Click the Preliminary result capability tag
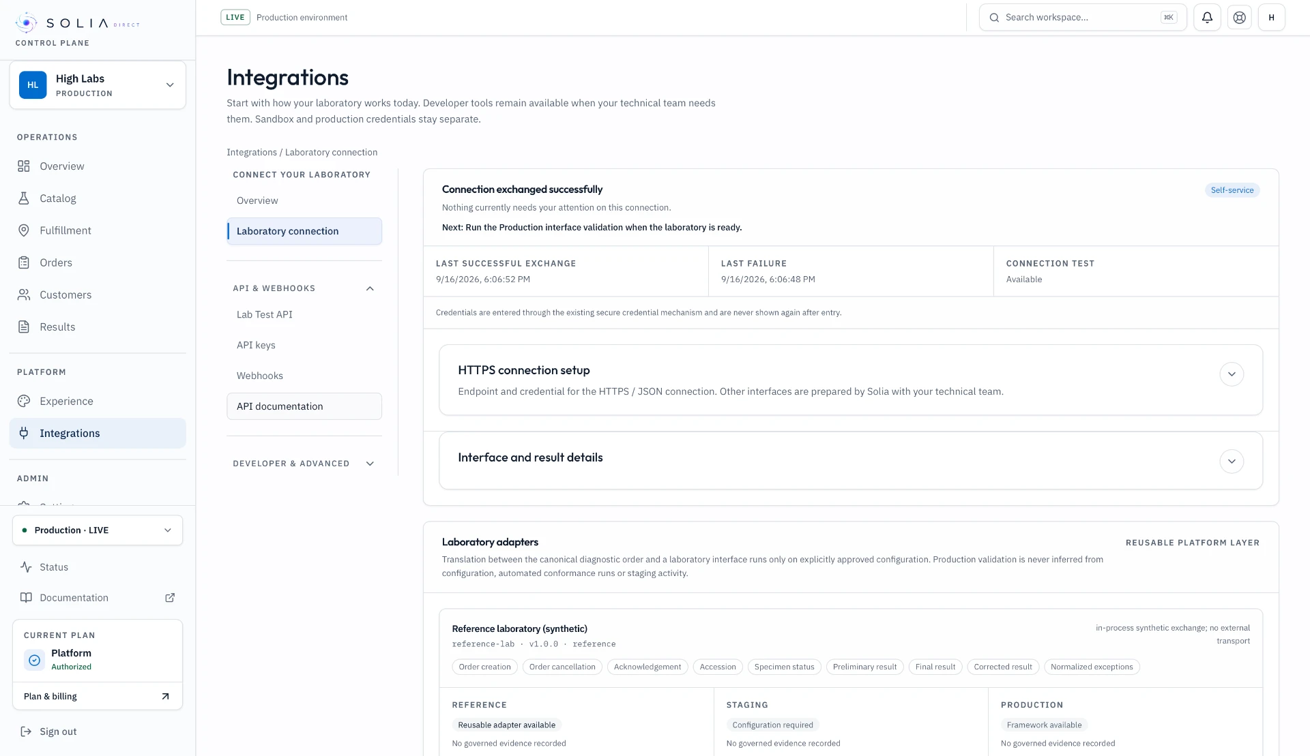1310x756 pixels. [864, 667]
